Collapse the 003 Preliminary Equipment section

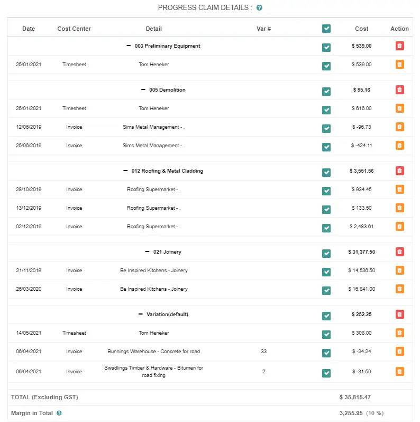click(129, 46)
